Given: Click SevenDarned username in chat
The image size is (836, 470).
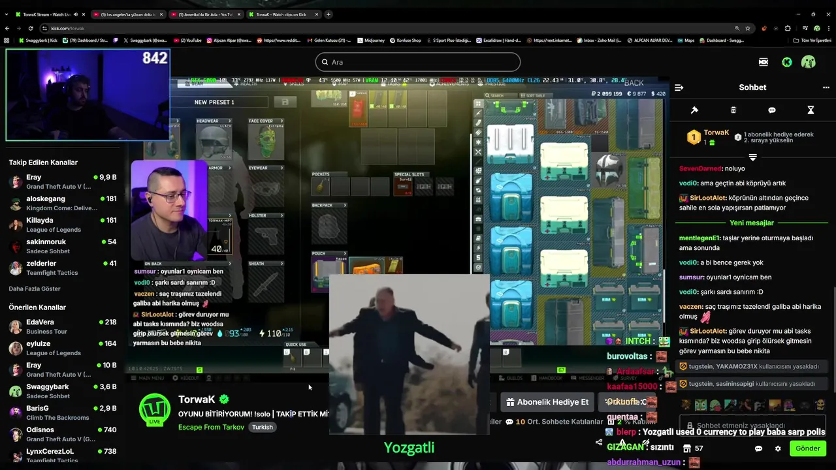Looking at the screenshot, I should point(700,168).
